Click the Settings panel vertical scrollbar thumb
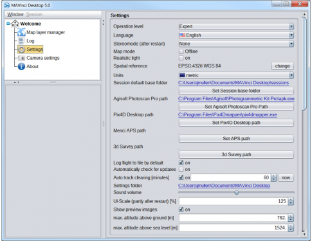Screen dimensions: 312x241 coord(304,64)
